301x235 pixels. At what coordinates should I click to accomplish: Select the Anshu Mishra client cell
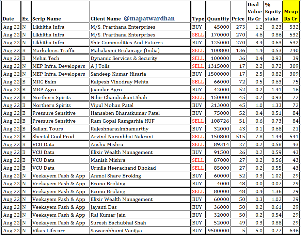(x=140, y=144)
